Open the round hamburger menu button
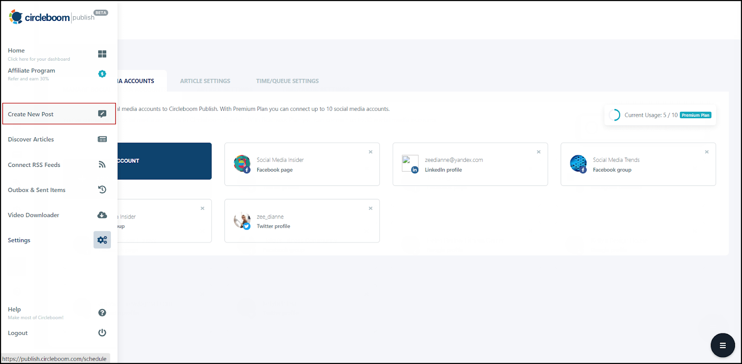 click(x=723, y=345)
